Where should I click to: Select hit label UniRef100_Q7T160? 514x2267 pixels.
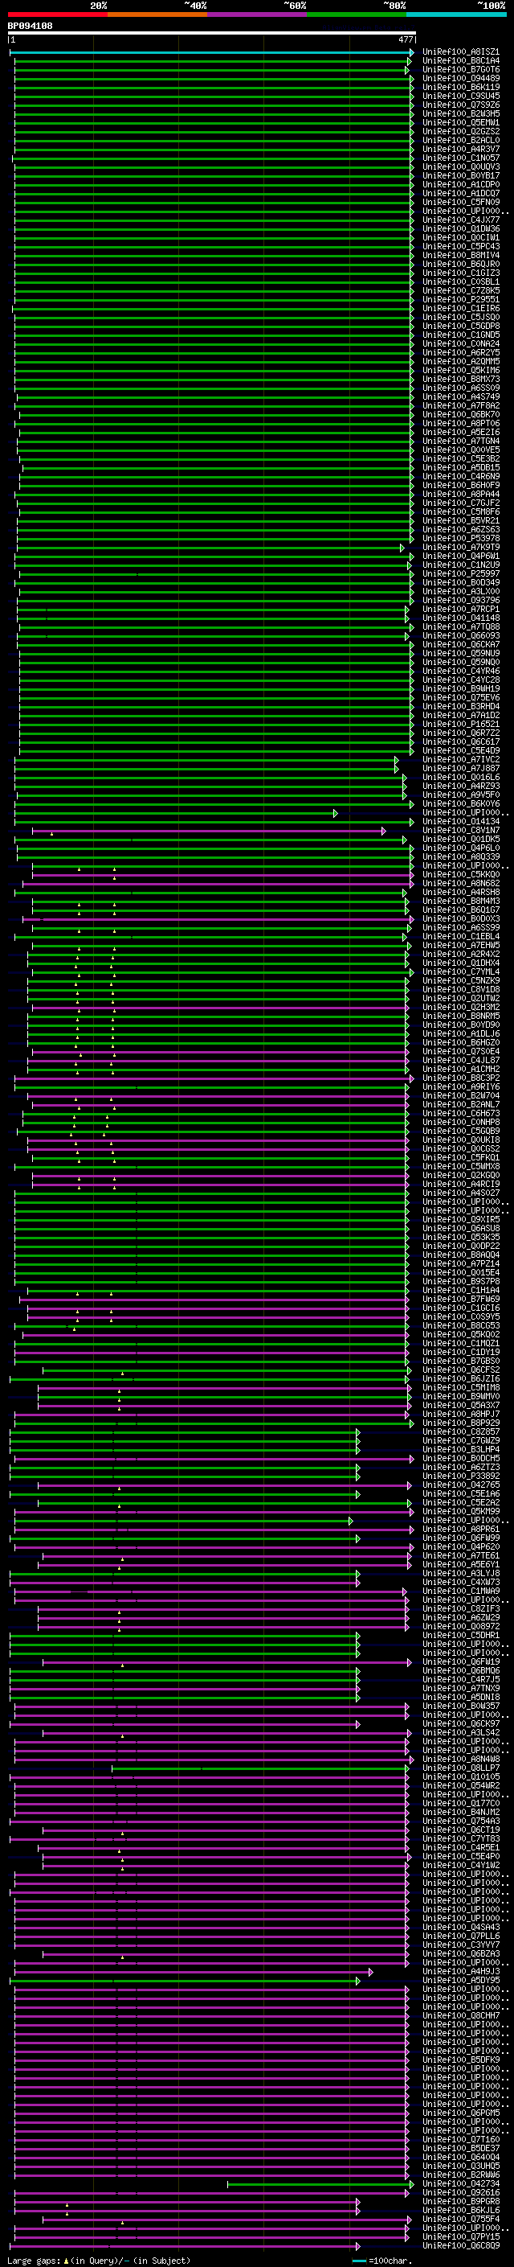click(460, 2139)
